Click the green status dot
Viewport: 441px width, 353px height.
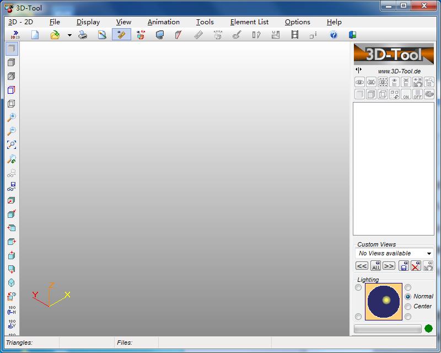(428, 329)
